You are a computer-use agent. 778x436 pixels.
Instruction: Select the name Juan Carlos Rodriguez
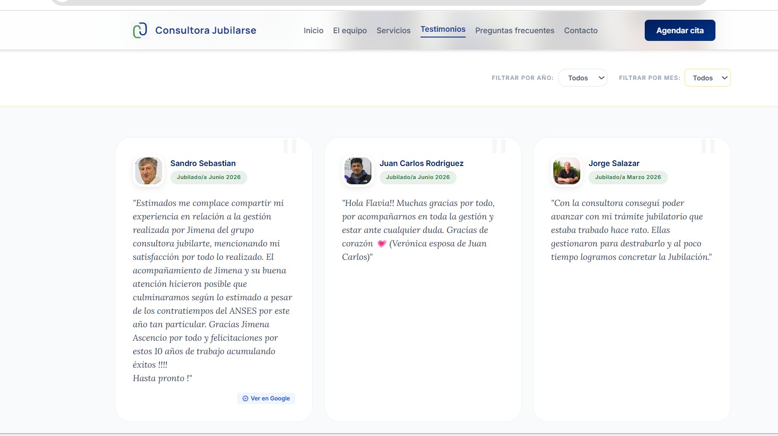click(x=421, y=164)
